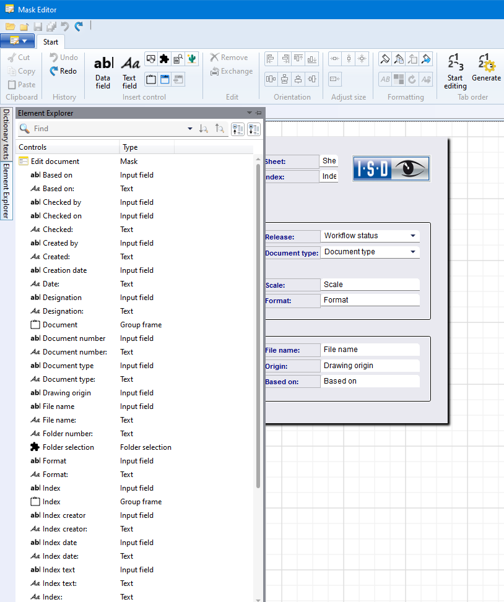Click the expand all tree icon in Element Explorer
This screenshot has width=504, height=602.
[x=253, y=129]
